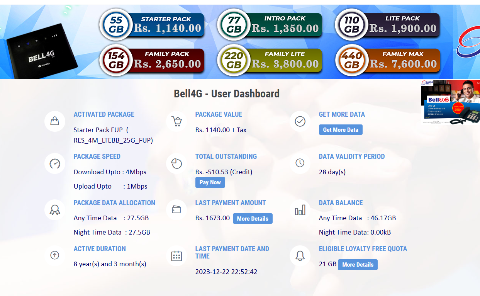This screenshot has height=296, width=480.
Task: Select the 110 GB Lite Pack banner
Action: pyautogui.click(x=387, y=24)
